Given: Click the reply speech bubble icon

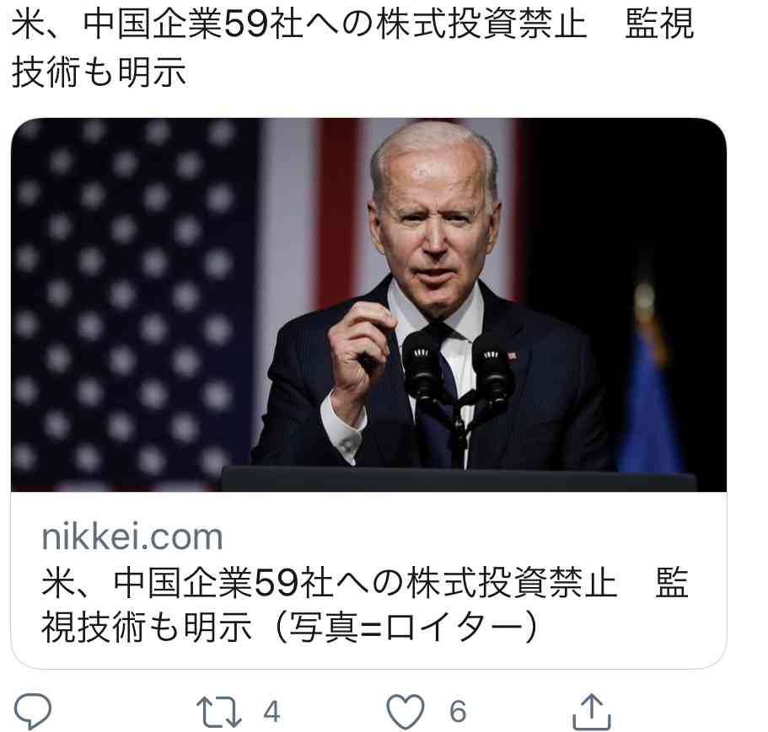Looking at the screenshot, I should (x=32, y=712).
